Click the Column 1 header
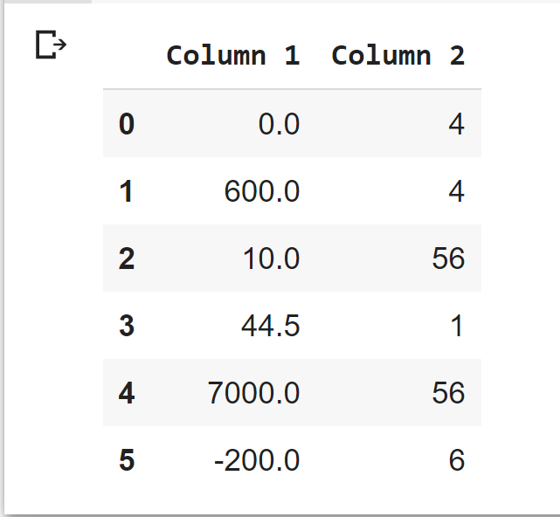 click(232, 56)
